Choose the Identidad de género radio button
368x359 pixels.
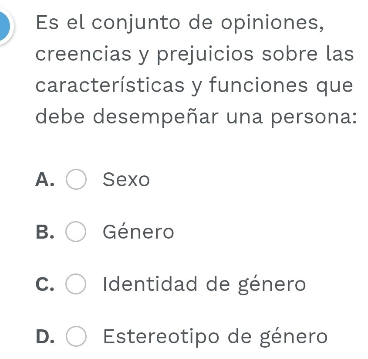coord(76,285)
